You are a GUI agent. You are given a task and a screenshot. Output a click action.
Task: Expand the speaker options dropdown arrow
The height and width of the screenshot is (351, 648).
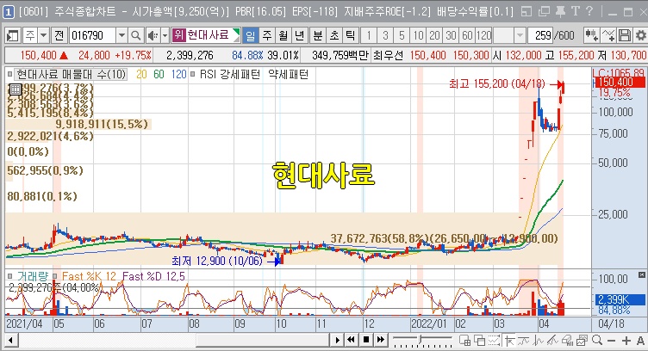(165, 35)
